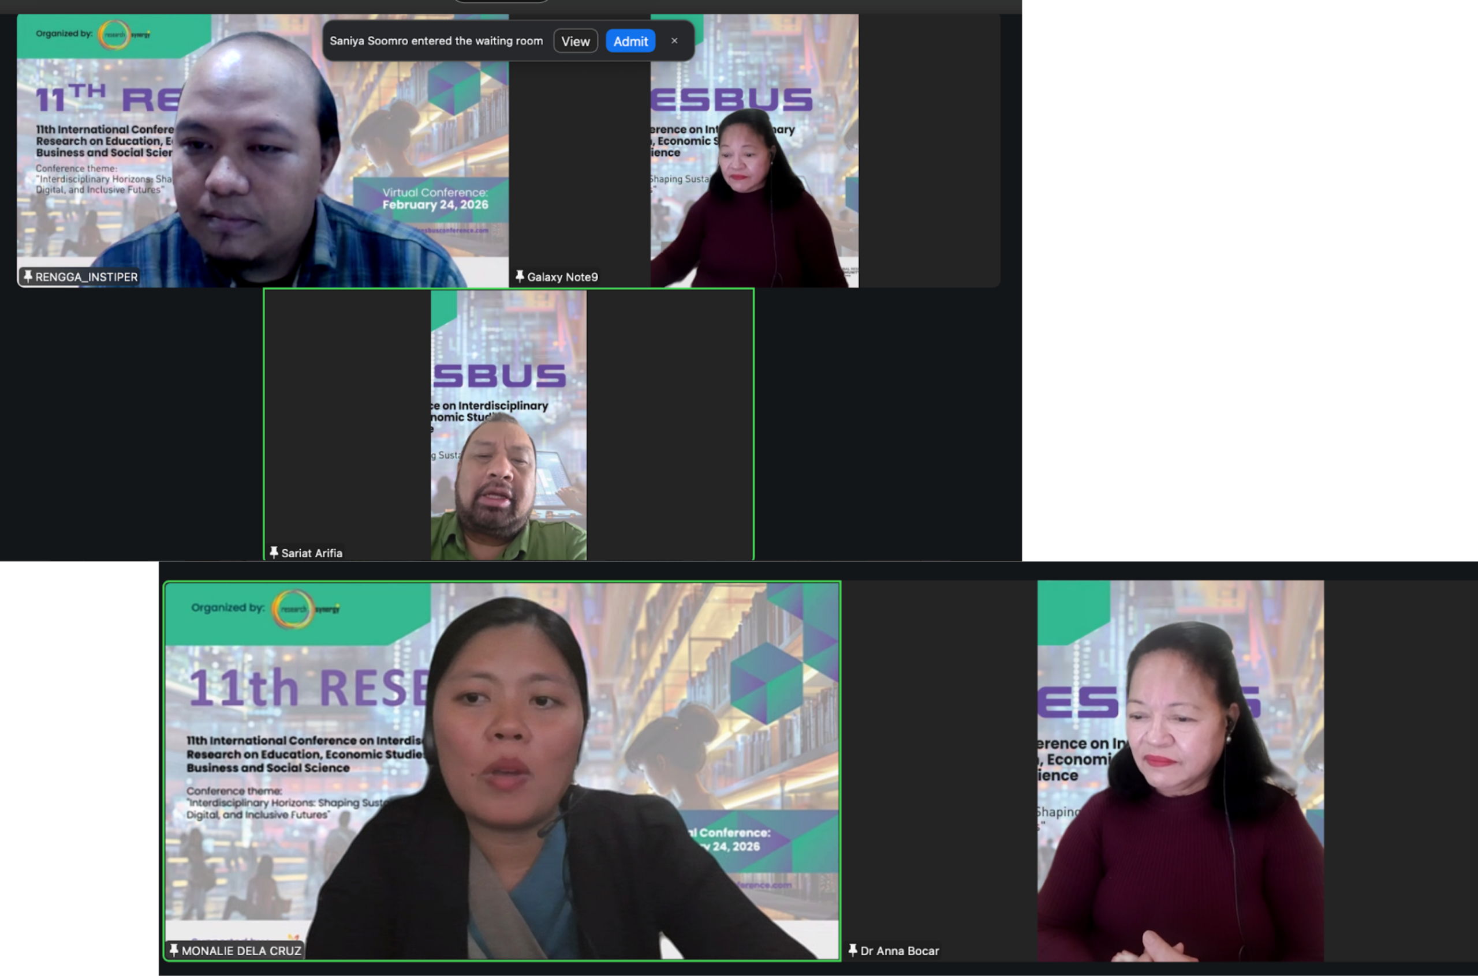Click pin icon beside Galaxy Note9 label
Viewport: 1478px width, 976px height.
coord(520,276)
